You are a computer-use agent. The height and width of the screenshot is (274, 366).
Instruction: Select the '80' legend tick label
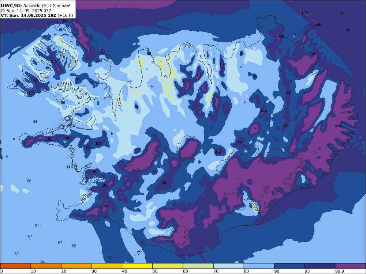(x=246, y=271)
